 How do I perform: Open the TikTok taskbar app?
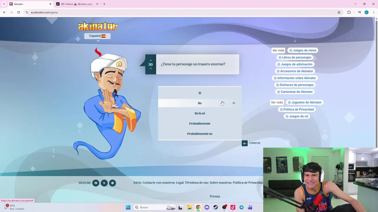click(x=233, y=208)
